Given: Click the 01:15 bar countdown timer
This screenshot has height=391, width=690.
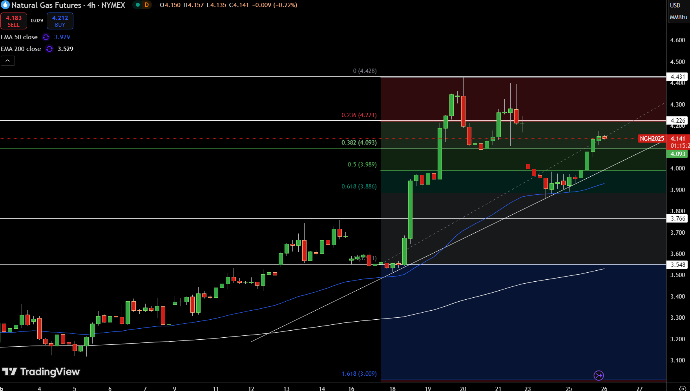Looking at the screenshot, I should (x=679, y=146).
